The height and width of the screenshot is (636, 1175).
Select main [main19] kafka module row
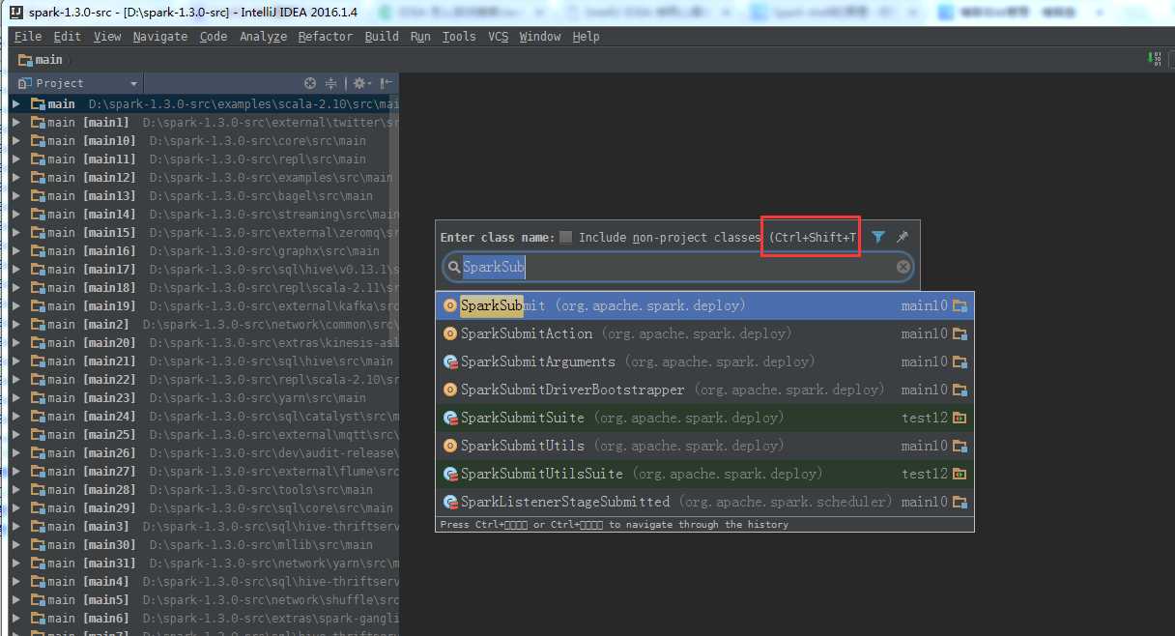point(204,305)
